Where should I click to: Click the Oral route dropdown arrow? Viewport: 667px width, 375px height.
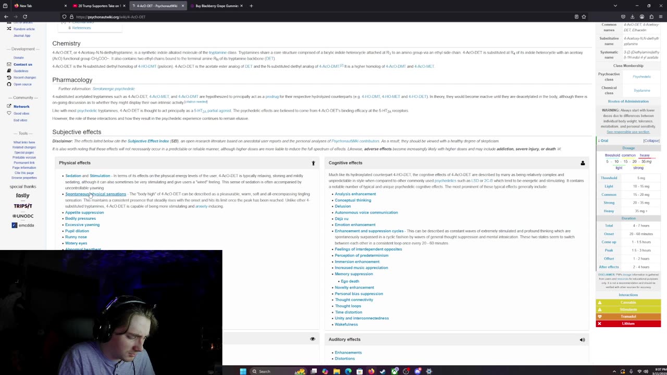tap(600, 141)
